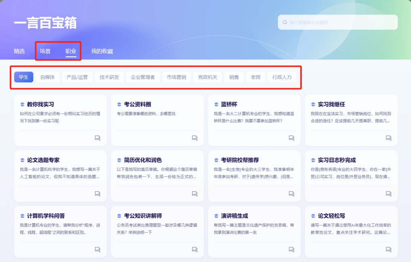Click layers icon beside 论文轻松写
This screenshot has width=411, height=262.
313,216
